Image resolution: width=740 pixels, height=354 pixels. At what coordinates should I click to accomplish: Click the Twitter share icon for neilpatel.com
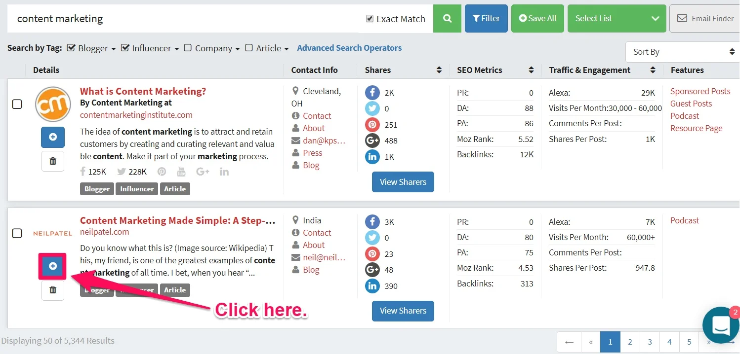tap(372, 238)
